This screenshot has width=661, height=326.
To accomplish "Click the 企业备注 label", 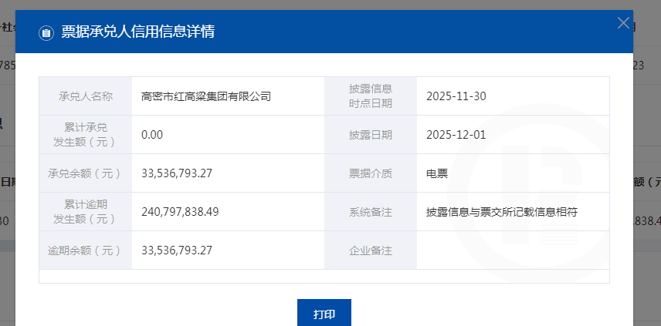I will (x=371, y=250).
